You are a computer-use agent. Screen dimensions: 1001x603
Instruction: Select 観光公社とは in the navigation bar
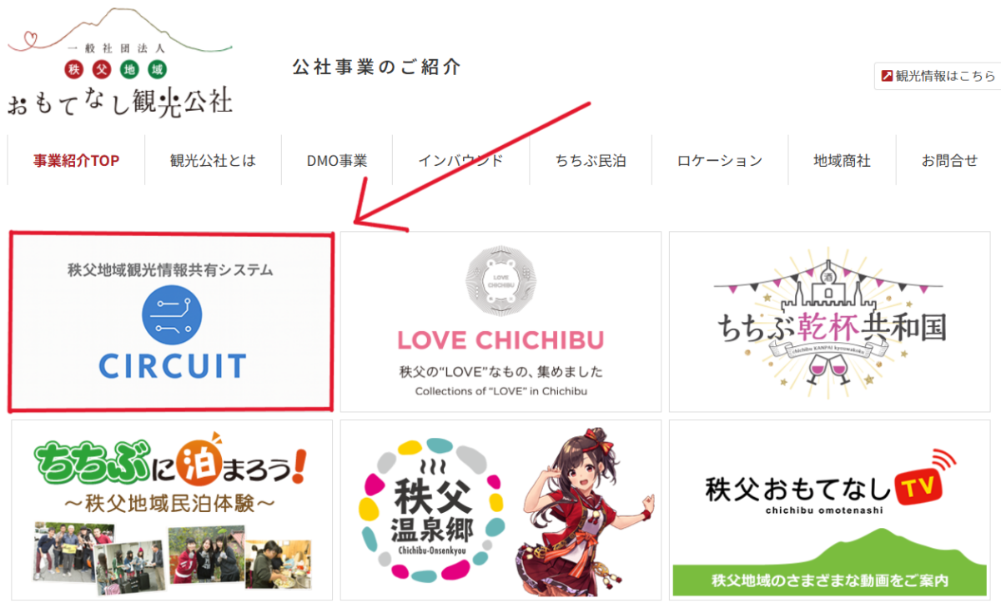click(x=213, y=161)
